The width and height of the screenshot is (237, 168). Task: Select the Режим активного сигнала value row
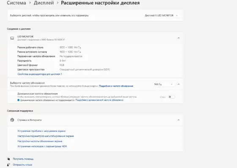tap(70, 52)
